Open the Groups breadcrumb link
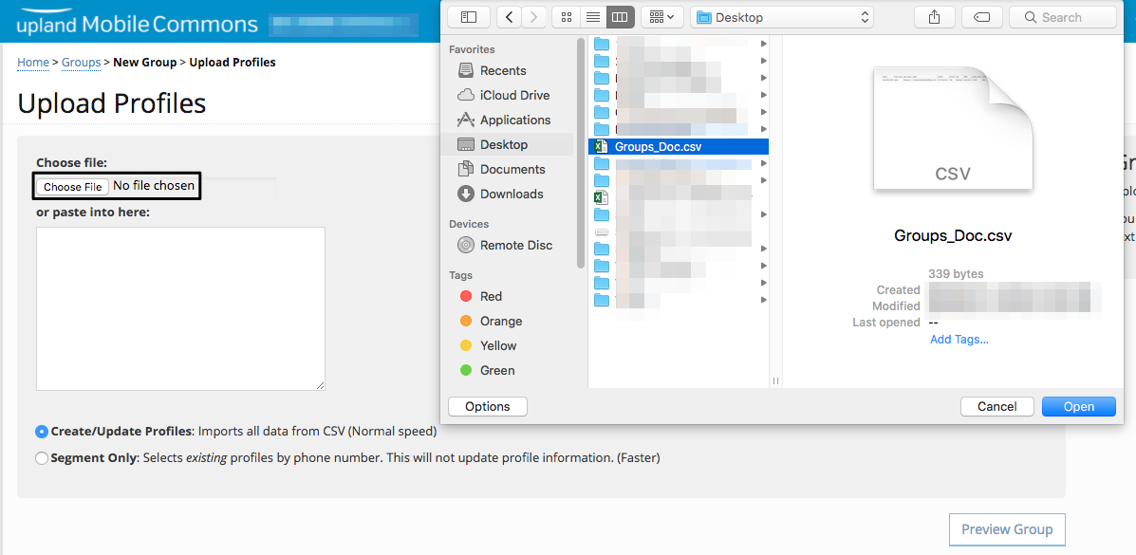The width and height of the screenshot is (1136, 555). tap(82, 63)
